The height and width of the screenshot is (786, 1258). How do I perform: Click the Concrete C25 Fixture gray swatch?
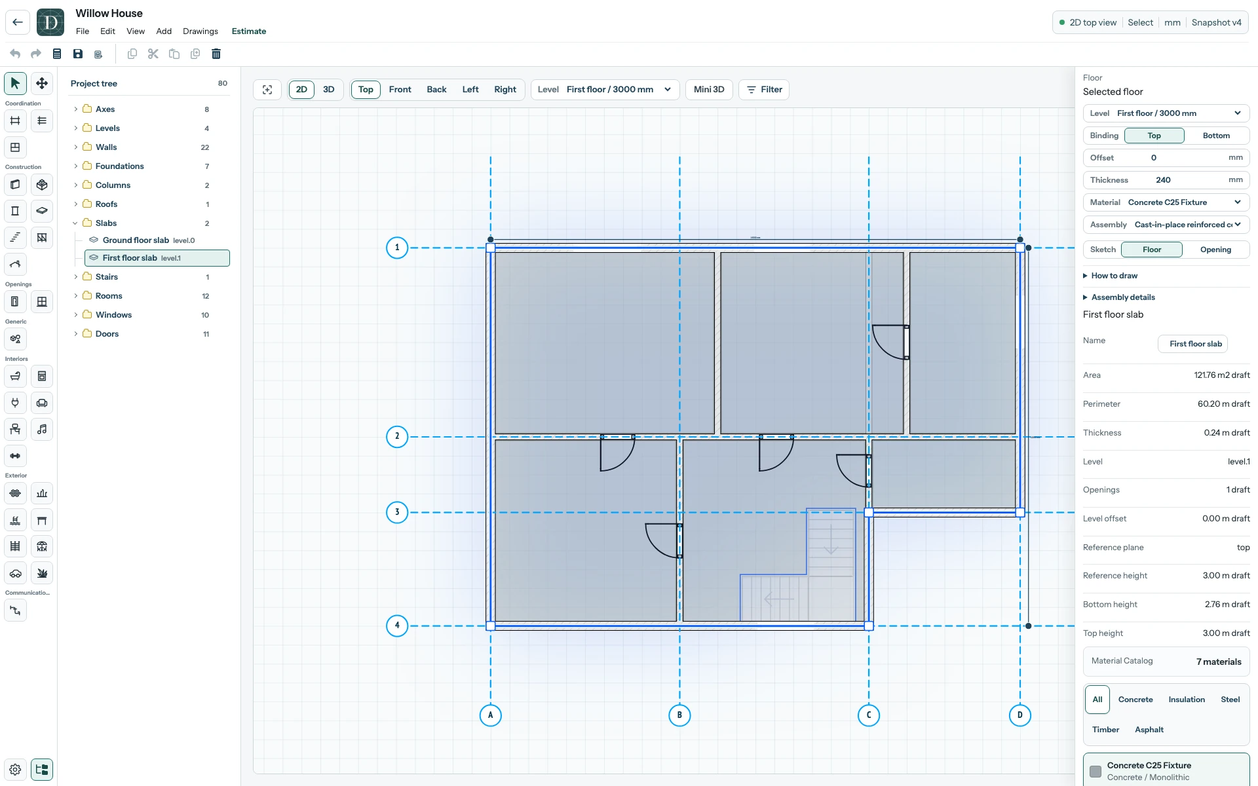[x=1096, y=772]
